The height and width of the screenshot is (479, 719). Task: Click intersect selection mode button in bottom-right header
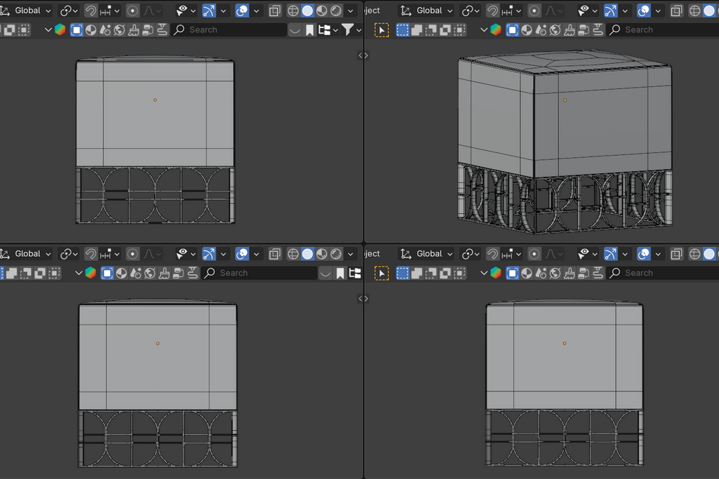[459, 273]
